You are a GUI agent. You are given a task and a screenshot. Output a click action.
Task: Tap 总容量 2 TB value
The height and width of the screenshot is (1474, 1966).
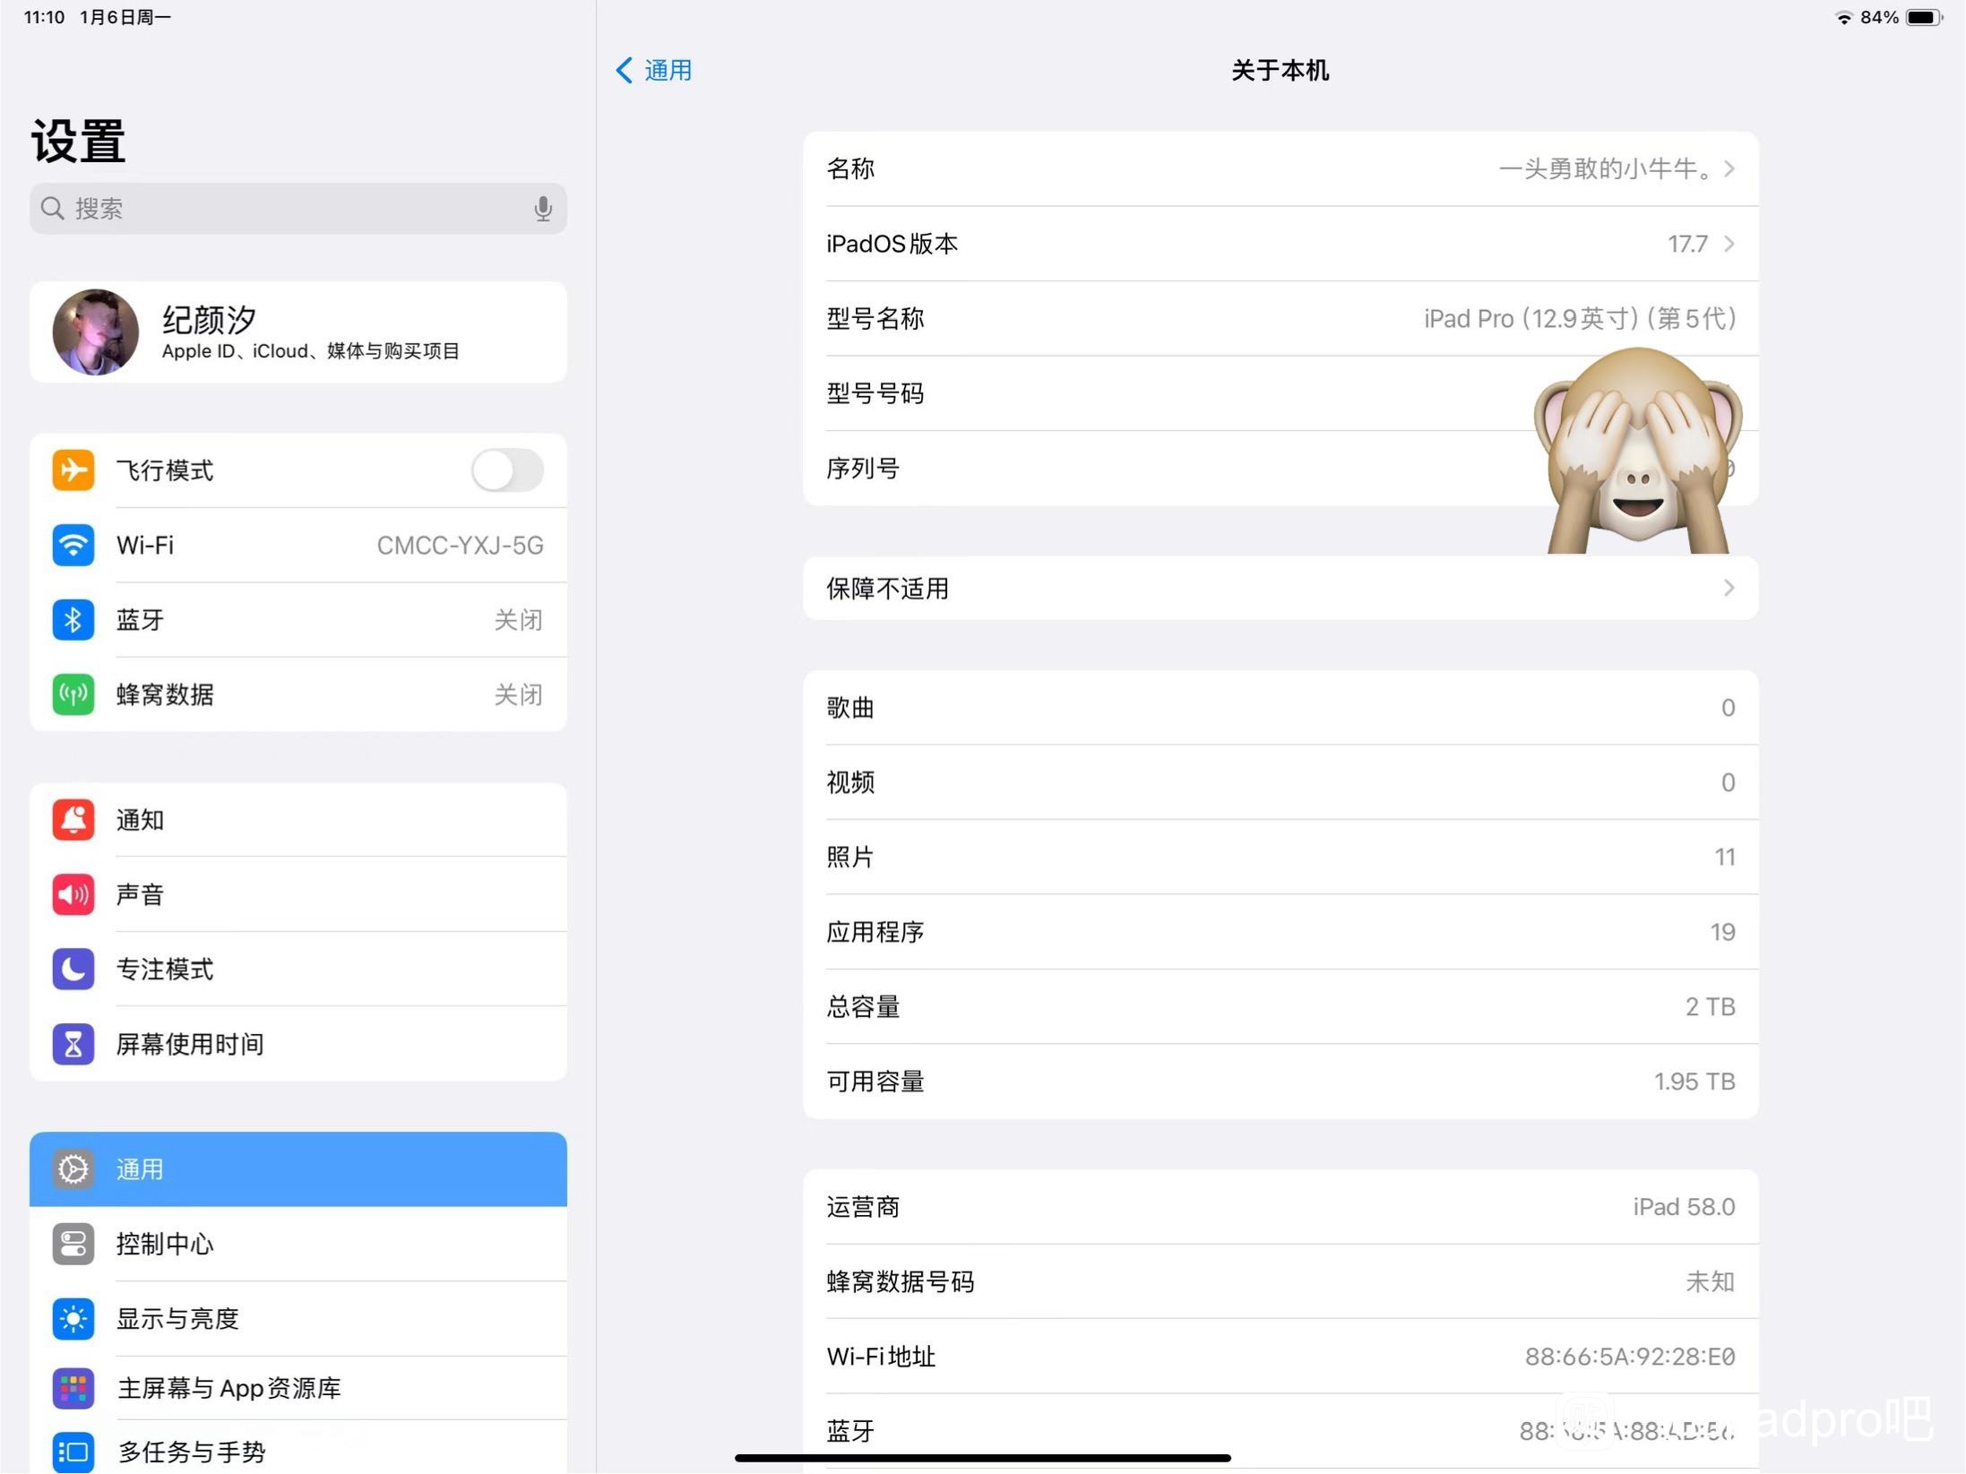click(x=1710, y=1007)
